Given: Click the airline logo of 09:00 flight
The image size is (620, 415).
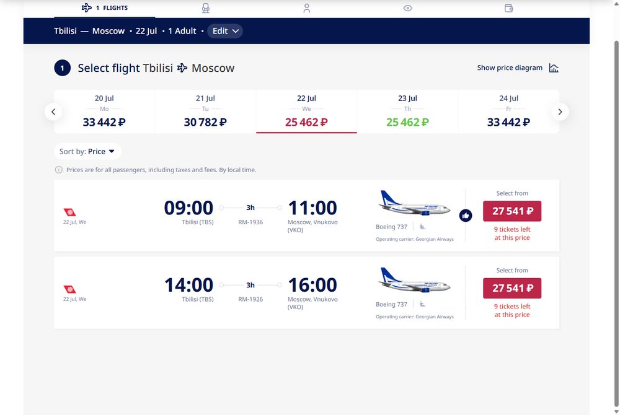Looking at the screenshot, I should pos(70,212).
